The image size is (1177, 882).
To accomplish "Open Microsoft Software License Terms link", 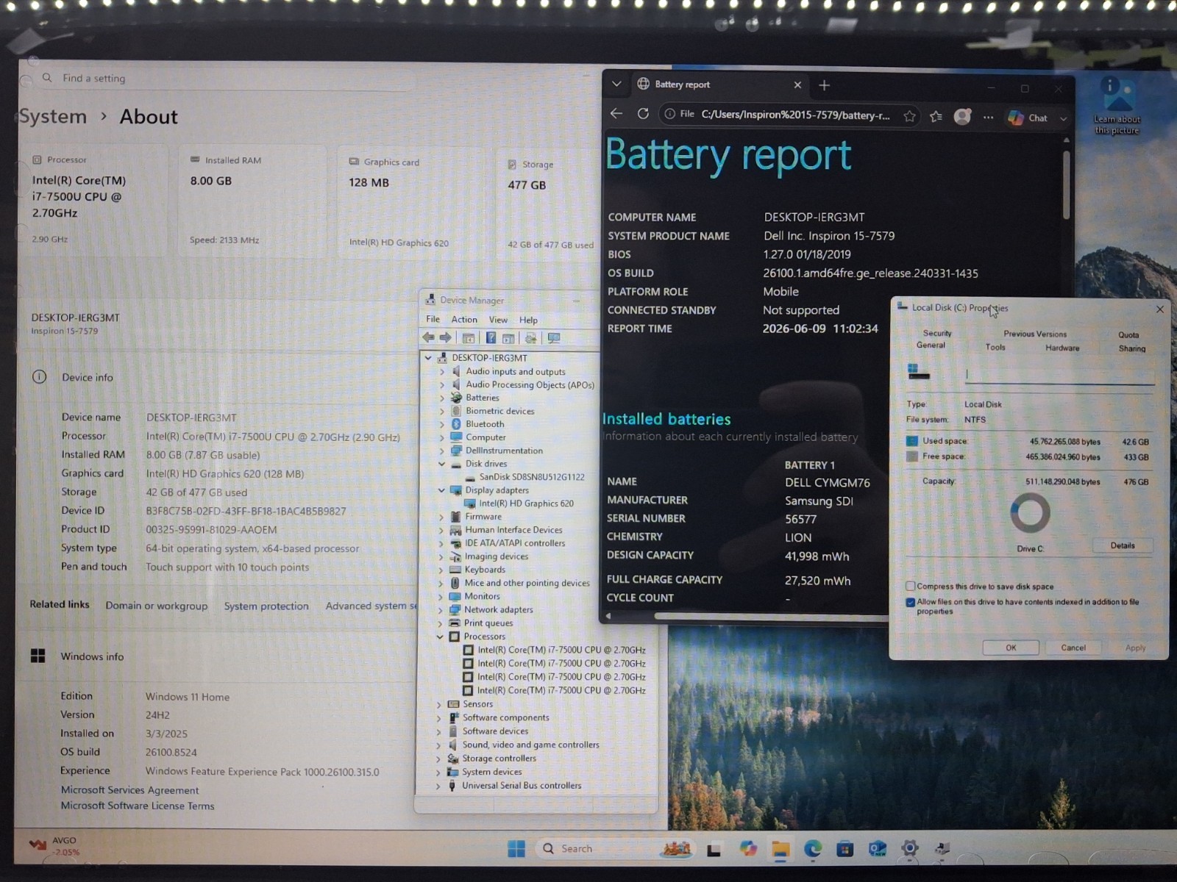I will pos(138,806).
